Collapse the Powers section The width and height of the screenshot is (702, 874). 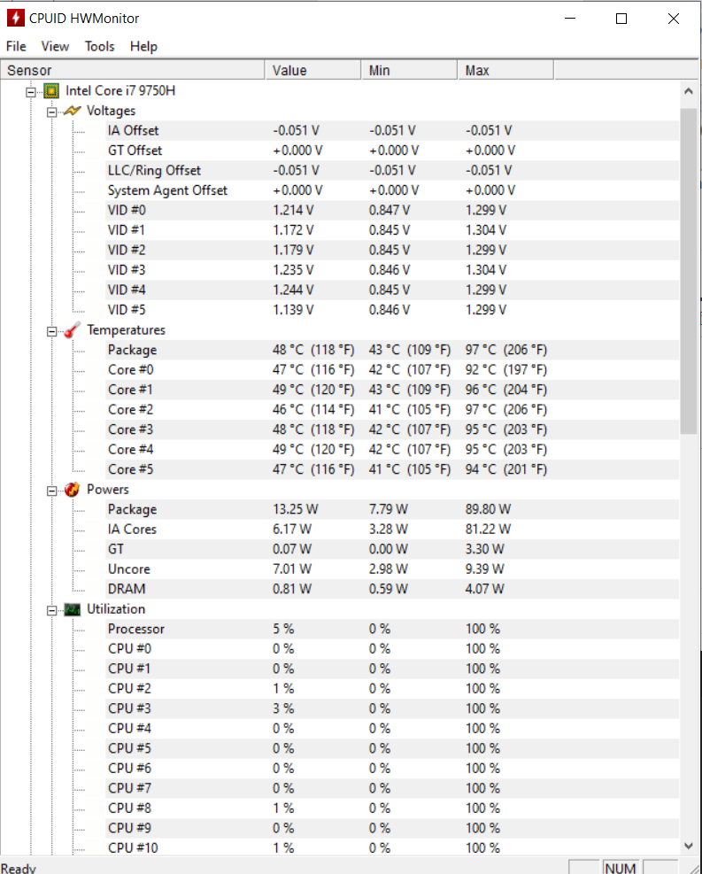point(52,491)
